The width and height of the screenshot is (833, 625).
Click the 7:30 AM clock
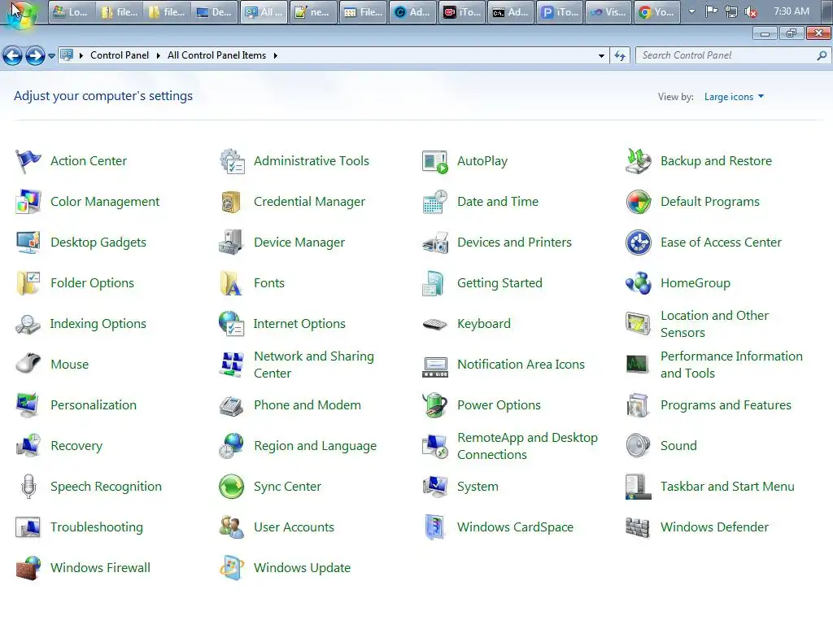click(x=792, y=11)
